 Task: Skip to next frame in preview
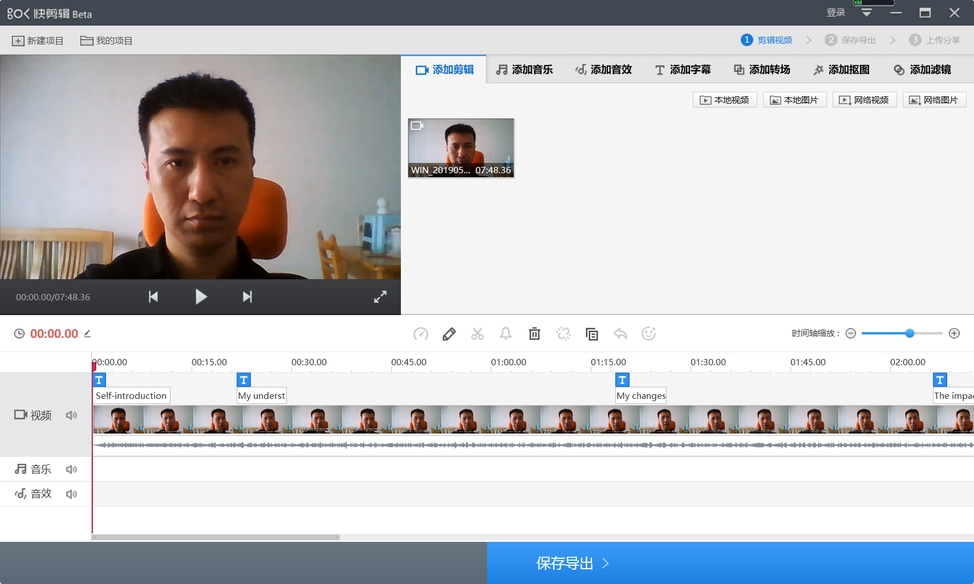point(247,297)
